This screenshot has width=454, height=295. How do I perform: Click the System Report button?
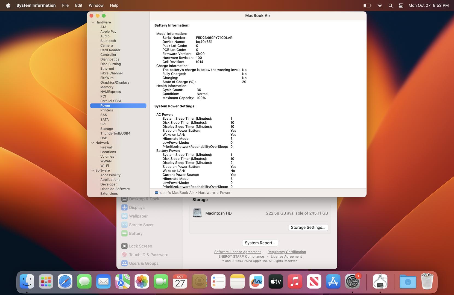pyautogui.click(x=260, y=243)
